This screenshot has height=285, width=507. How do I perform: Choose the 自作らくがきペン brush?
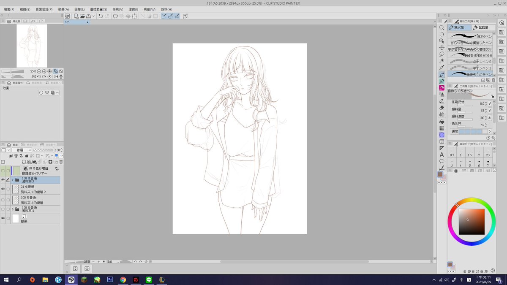click(x=470, y=74)
